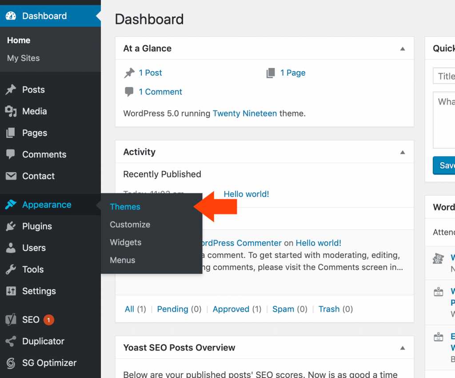The width and height of the screenshot is (455, 378).
Task: Click the Media icon in sidebar
Action: [x=11, y=111]
